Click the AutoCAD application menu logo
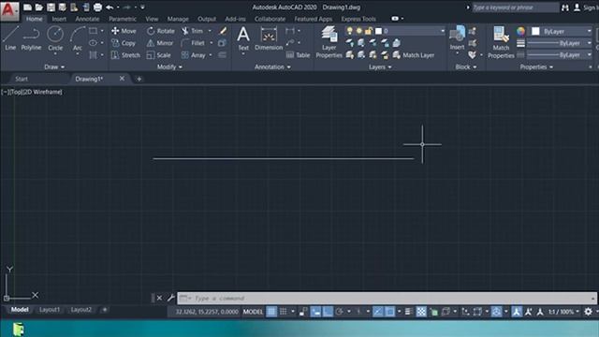This screenshot has width=599, height=337. click(x=9, y=10)
